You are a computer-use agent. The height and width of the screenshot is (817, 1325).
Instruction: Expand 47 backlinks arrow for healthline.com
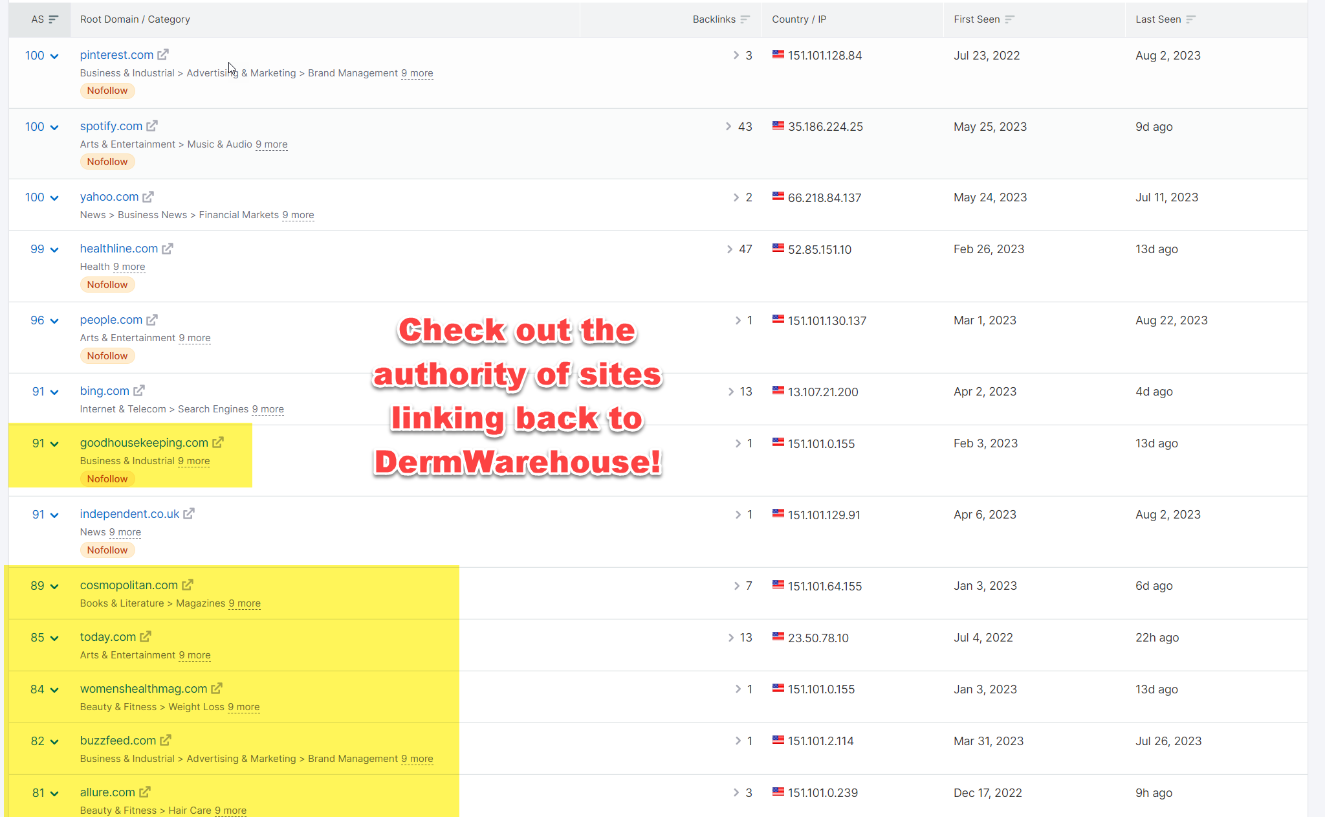click(x=730, y=249)
